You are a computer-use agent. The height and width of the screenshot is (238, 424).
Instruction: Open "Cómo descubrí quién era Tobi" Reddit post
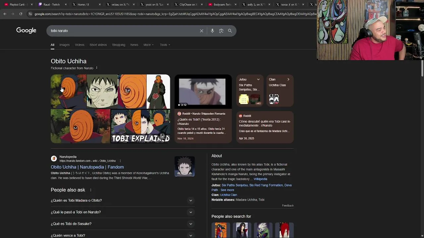tap(265, 123)
